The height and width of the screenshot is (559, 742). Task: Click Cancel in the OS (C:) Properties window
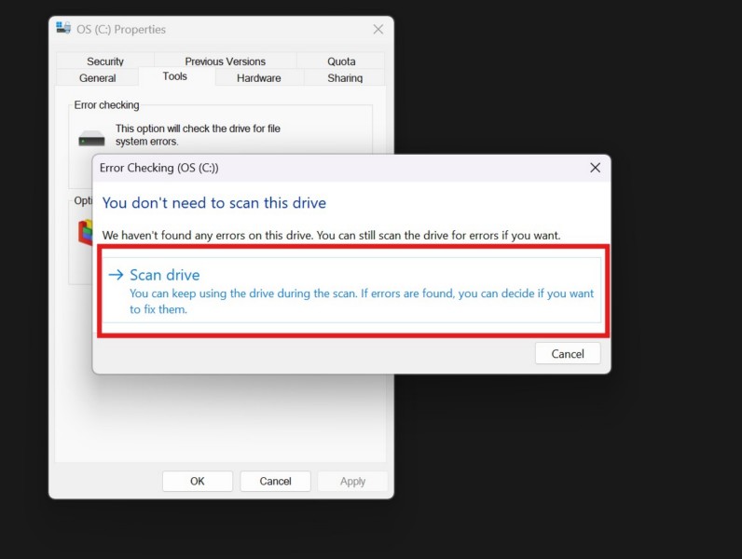tap(275, 481)
